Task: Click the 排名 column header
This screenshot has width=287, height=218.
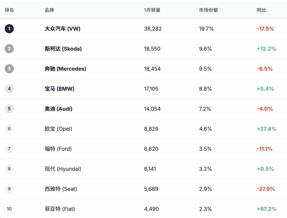Action: pyautogui.click(x=9, y=10)
